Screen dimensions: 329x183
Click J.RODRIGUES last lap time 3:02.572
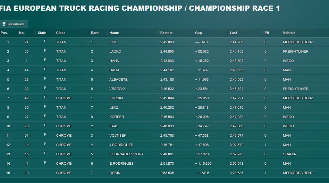[236, 145]
